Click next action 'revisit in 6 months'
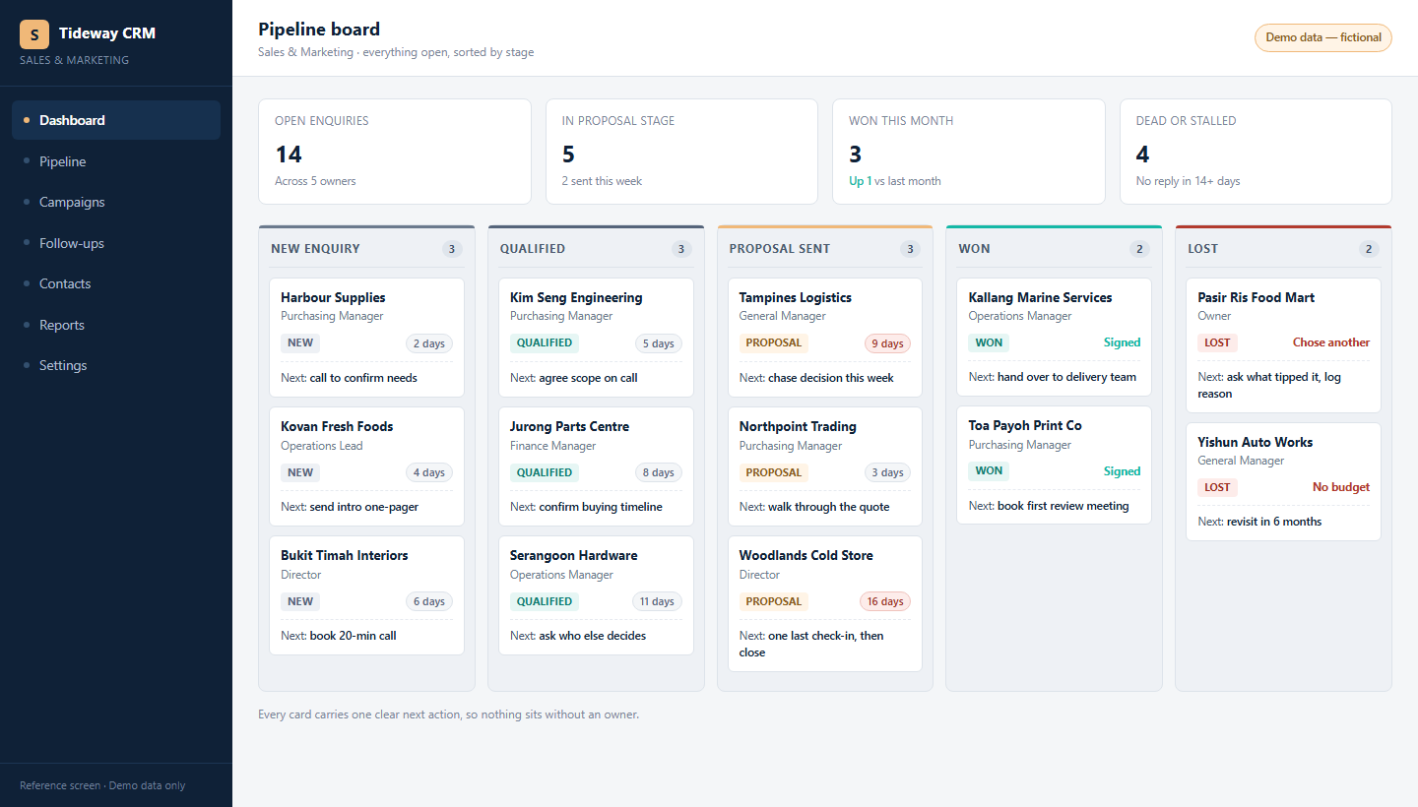 pos(1274,522)
